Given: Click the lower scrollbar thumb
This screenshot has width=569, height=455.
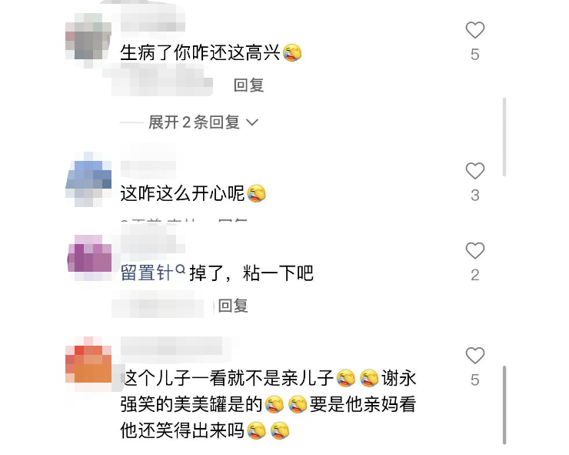Looking at the screenshot, I should click(504, 405).
